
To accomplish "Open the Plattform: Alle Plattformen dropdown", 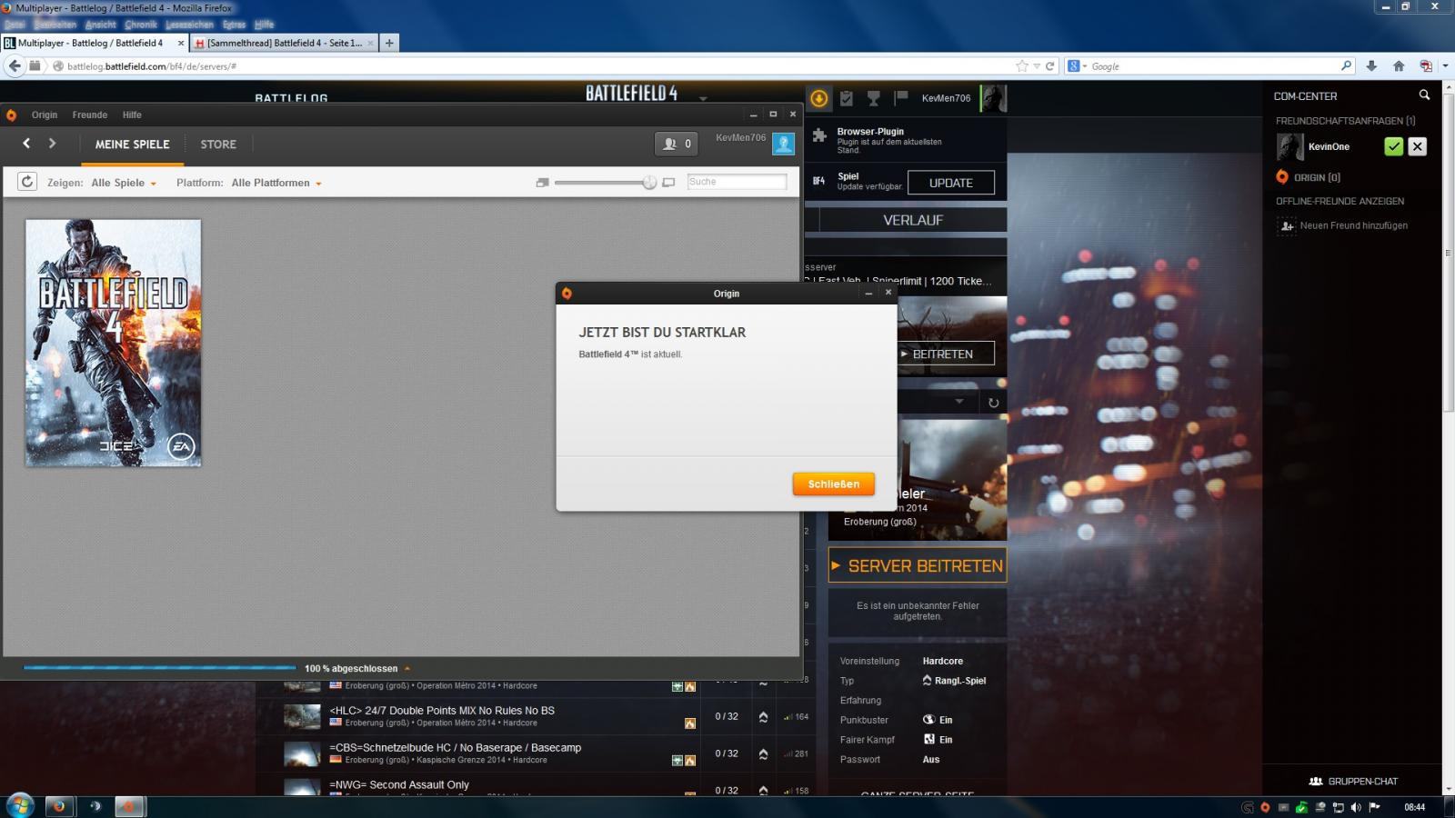I will coord(276,183).
